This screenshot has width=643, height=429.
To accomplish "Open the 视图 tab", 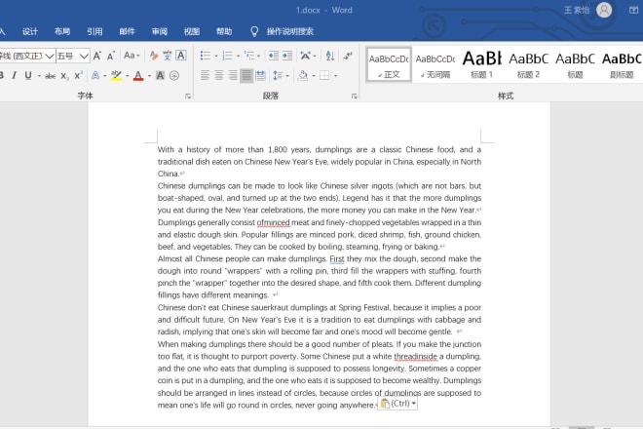I will click(x=192, y=31).
